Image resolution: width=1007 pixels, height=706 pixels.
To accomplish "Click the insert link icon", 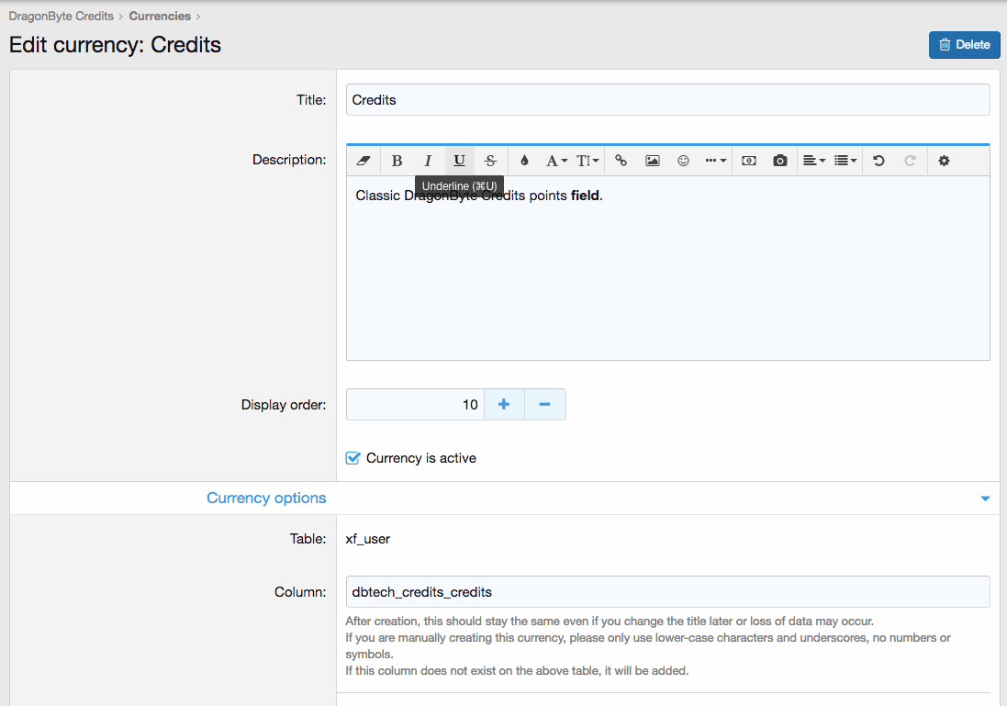I will click(621, 161).
